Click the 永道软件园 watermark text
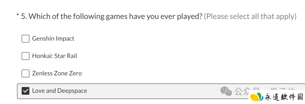Screen dimensions: 305x104 (x=284, y=97)
